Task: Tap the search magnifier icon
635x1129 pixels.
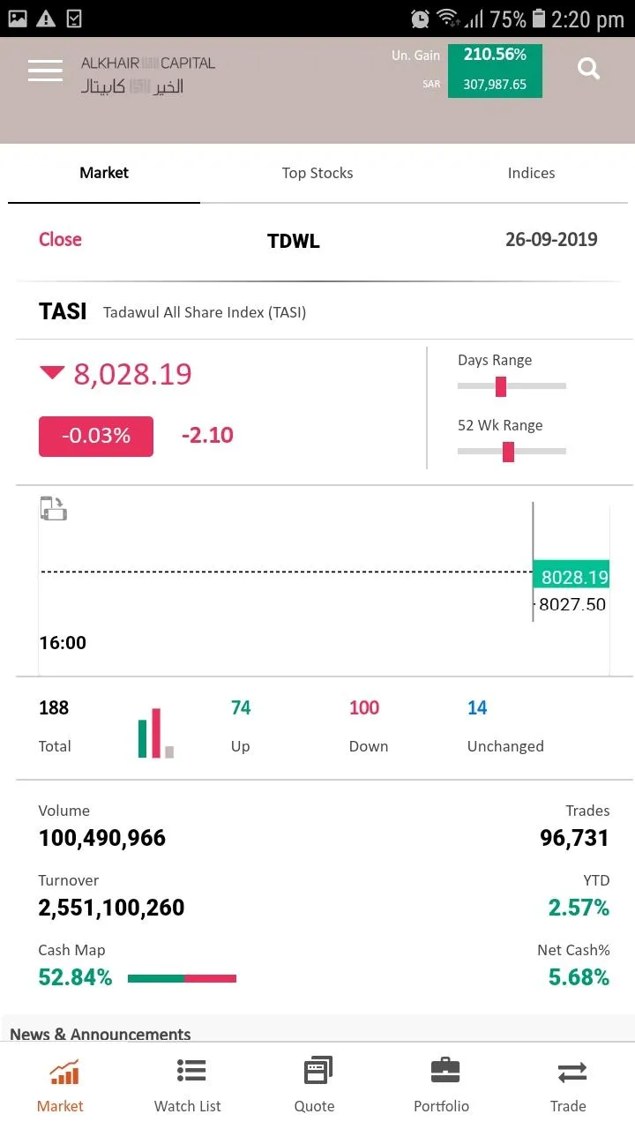Action: pyautogui.click(x=588, y=68)
